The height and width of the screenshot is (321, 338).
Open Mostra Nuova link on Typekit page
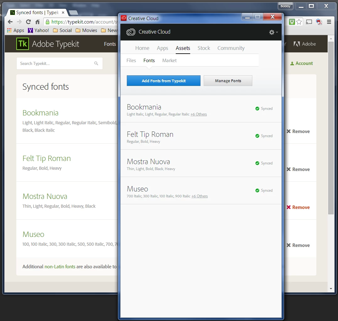[45, 196]
